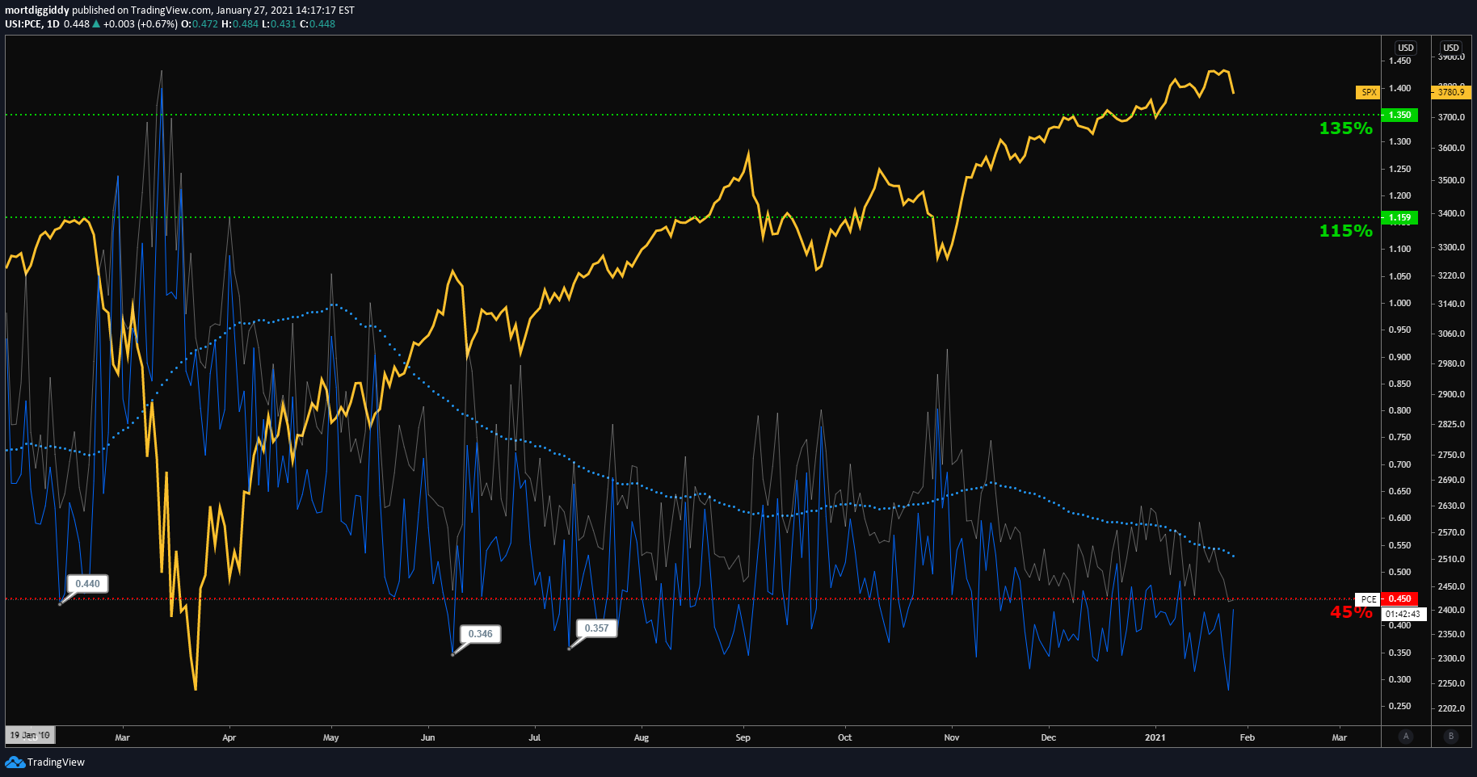Click the green 1.159 level tag
This screenshot has width=1477, height=777.
pos(1399,217)
